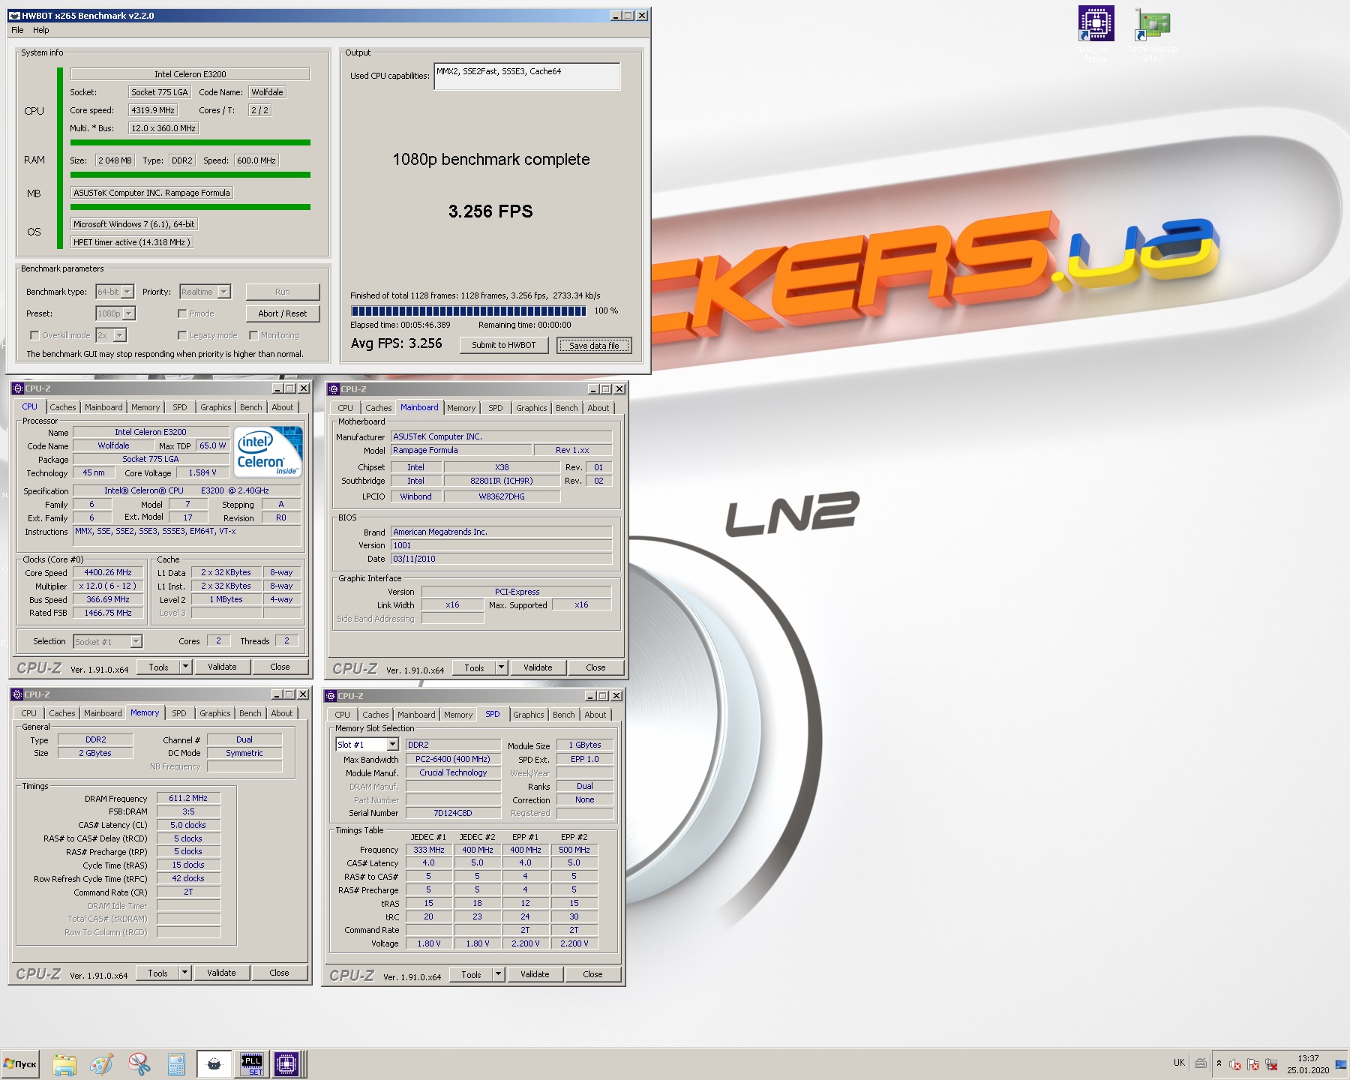Click the Crucial Technology module manufacturer field
Image resolution: width=1350 pixels, height=1080 pixels.
(x=453, y=772)
